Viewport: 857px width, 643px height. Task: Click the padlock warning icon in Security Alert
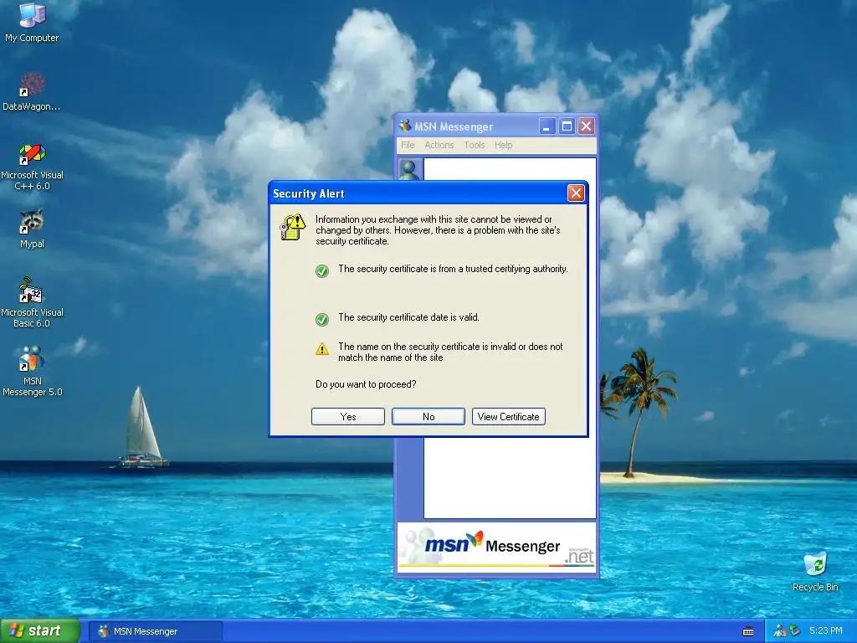point(292,227)
